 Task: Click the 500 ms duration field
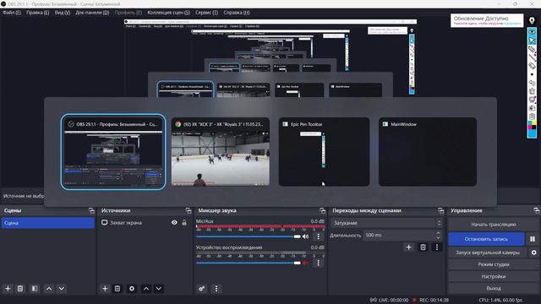[x=399, y=235]
